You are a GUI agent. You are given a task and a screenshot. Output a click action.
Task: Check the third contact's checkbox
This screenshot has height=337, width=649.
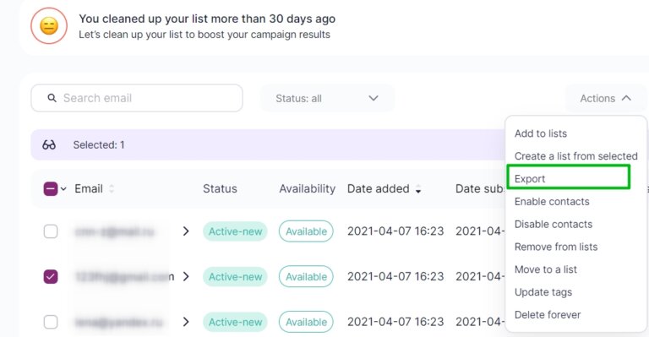point(51,322)
